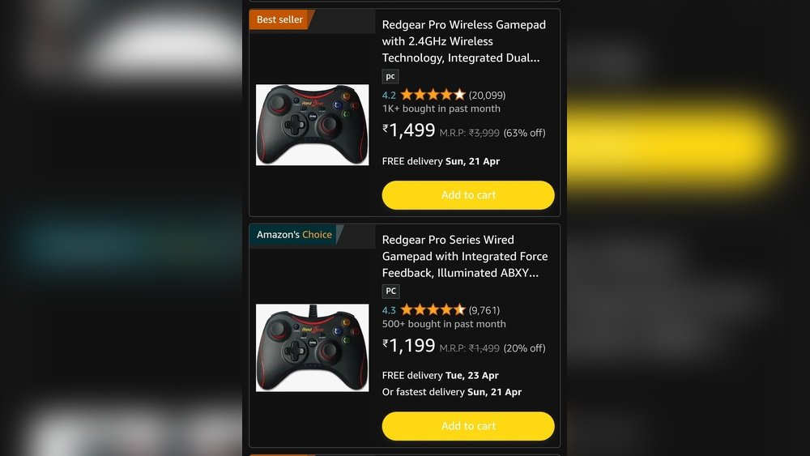View the wired gamepad product image
The image size is (810, 456).
(x=312, y=347)
